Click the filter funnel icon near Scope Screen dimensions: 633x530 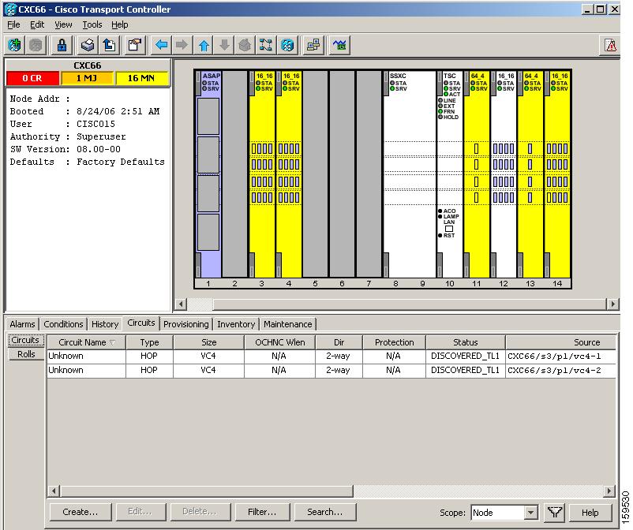[x=555, y=512]
